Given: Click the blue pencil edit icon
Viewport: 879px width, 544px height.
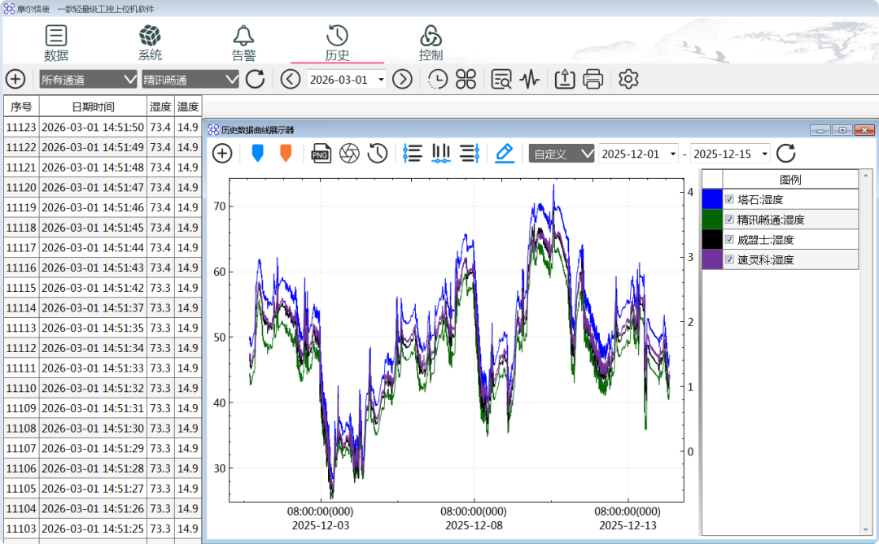Looking at the screenshot, I should click(505, 154).
